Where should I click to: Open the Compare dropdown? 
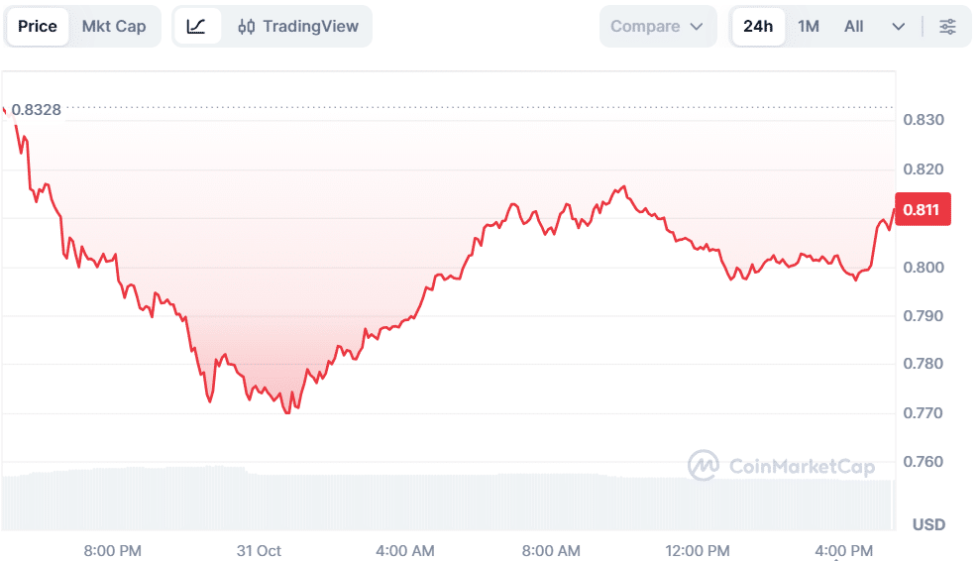click(657, 27)
